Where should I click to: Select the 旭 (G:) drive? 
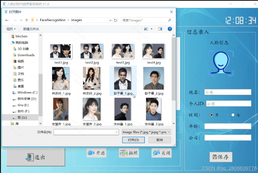20,117
